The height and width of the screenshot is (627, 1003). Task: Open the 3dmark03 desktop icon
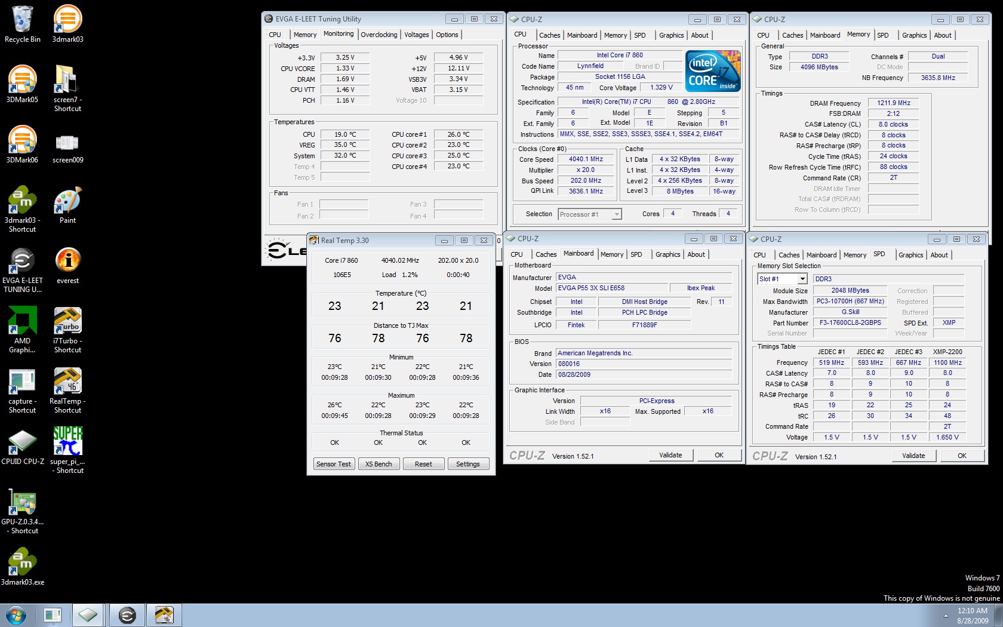67,24
